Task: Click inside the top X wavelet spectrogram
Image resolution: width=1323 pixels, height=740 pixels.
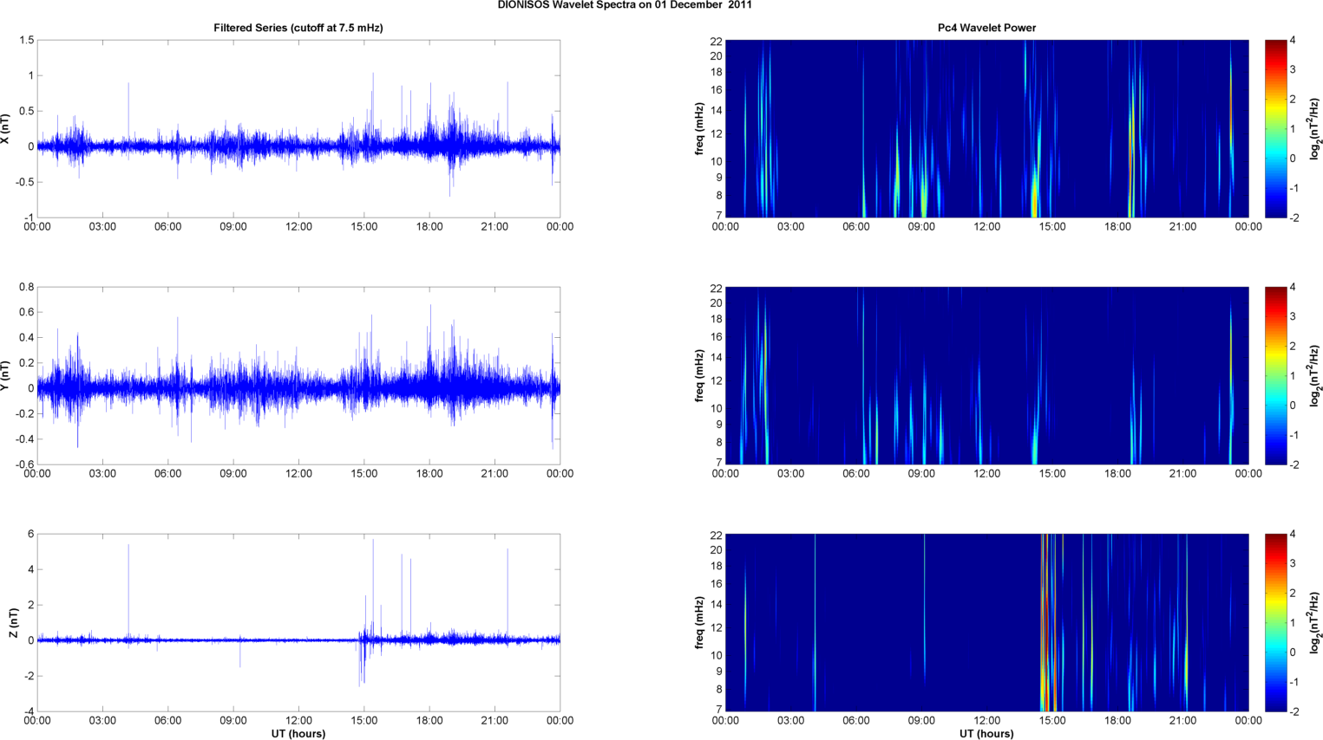Action: click(986, 129)
